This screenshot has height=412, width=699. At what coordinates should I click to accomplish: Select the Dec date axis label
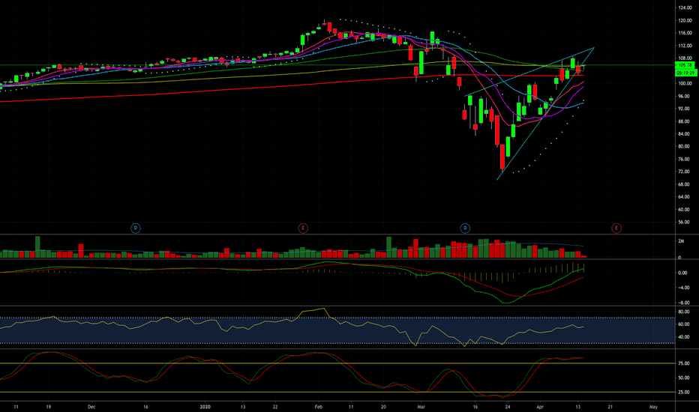coord(91,407)
